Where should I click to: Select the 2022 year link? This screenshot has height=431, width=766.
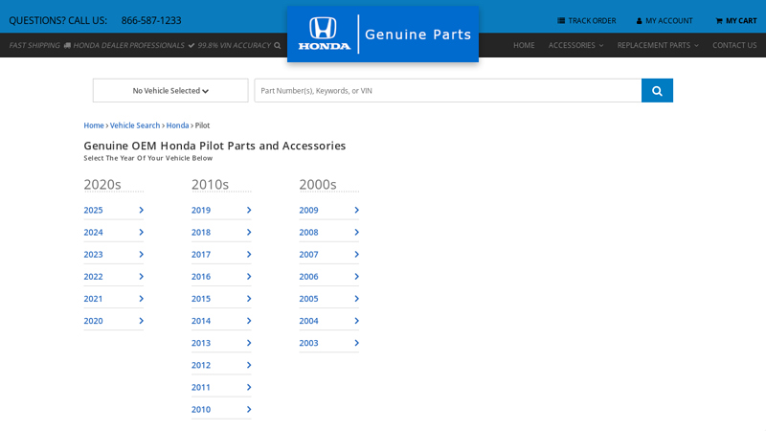tap(93, 277)
